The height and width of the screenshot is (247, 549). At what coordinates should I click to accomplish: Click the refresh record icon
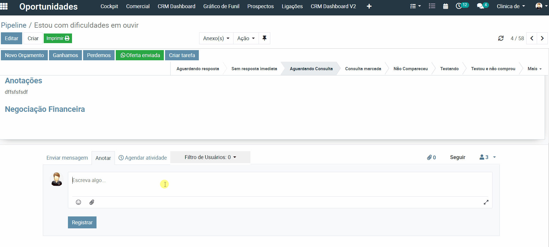pyautogui.click(x=501, y=38)
